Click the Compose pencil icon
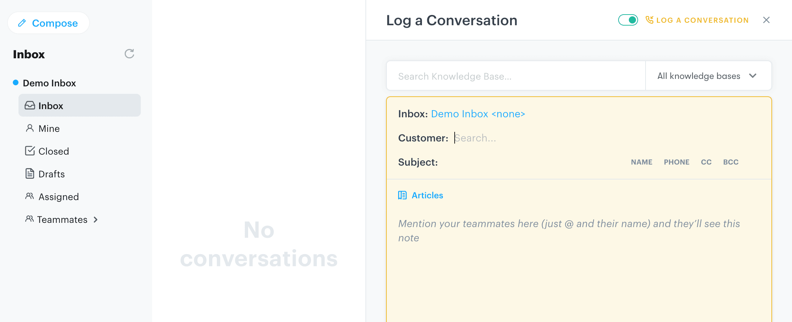The width and height of the screenshot is (792, 322). (22, 22)
